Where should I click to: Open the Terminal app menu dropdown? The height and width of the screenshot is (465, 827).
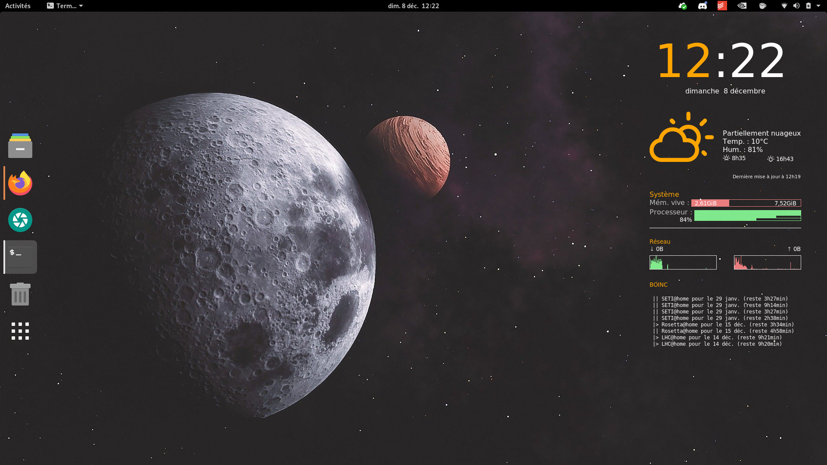pyautogui.click(x=65, y=6)
